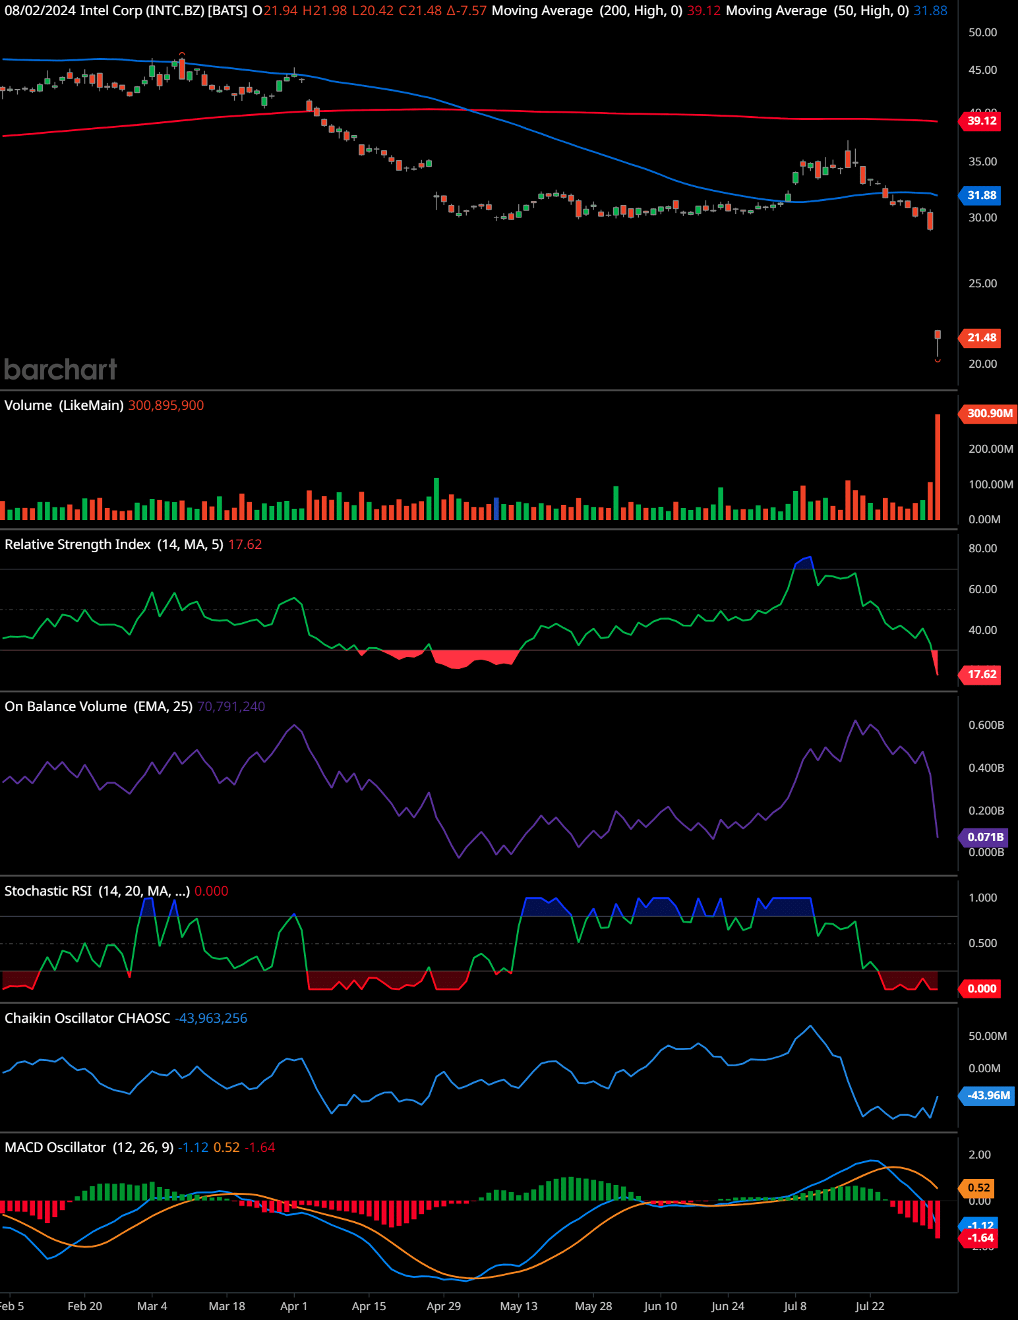Click the 0.600B OBV axis label

[x=986, y=725]
